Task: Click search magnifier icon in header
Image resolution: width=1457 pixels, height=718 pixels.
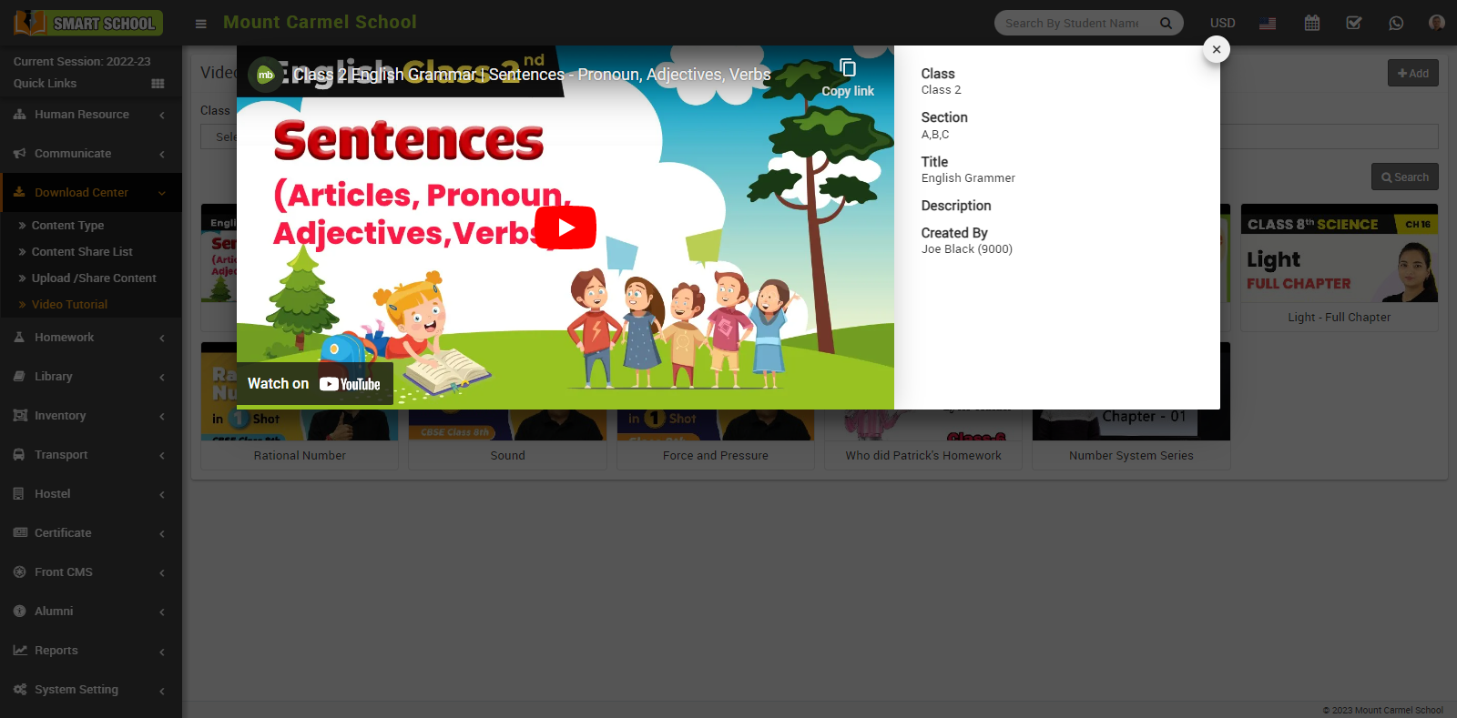Action: tap(1166, 24)
